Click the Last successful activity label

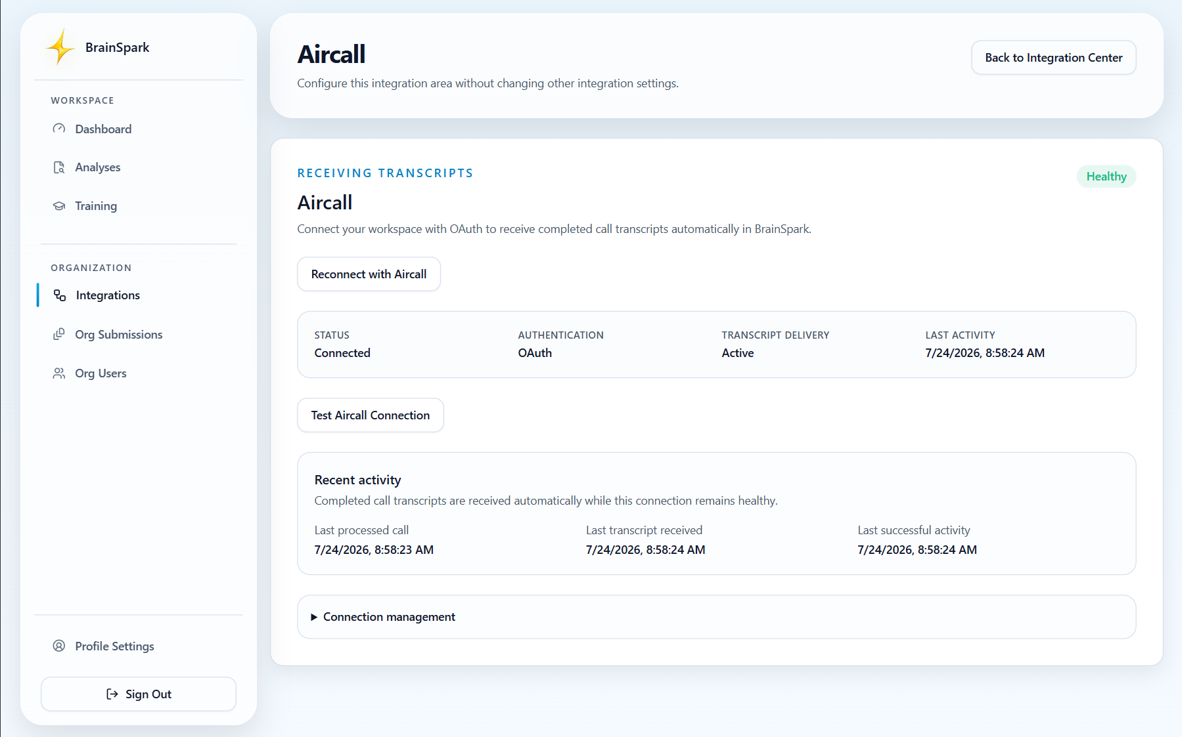[x=914, y=530]
